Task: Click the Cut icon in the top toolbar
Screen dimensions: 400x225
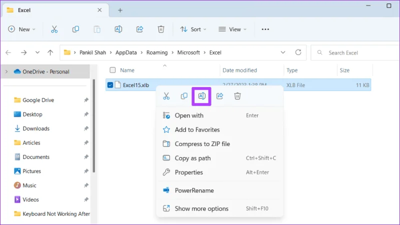Action: (54, 29)
